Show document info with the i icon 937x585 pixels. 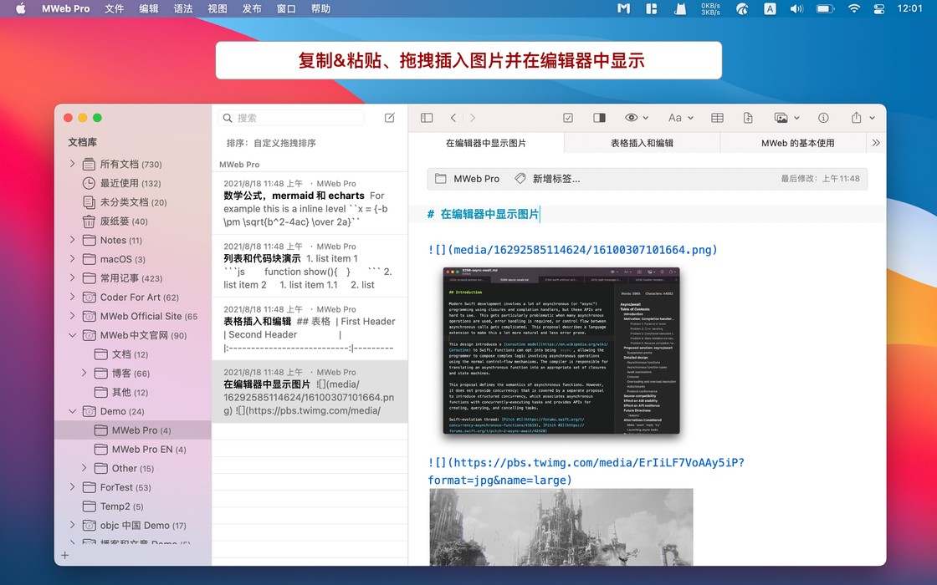pyautogui.click(x=823, y=118)
